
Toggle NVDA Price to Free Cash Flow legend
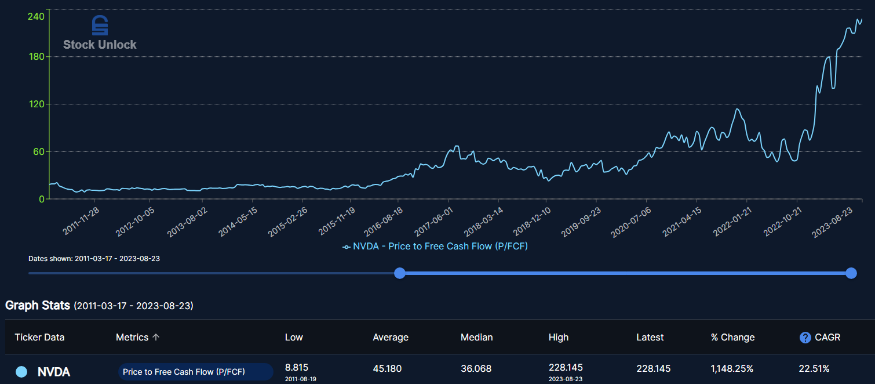click(435, 246)
